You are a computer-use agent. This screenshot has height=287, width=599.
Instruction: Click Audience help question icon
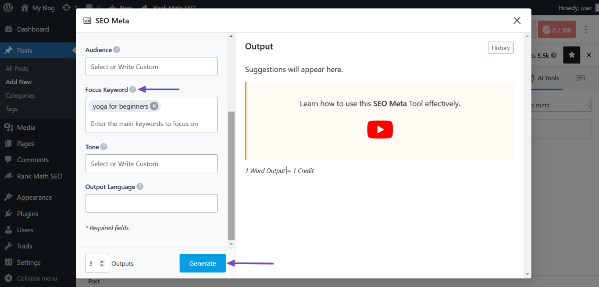(117, 50)
